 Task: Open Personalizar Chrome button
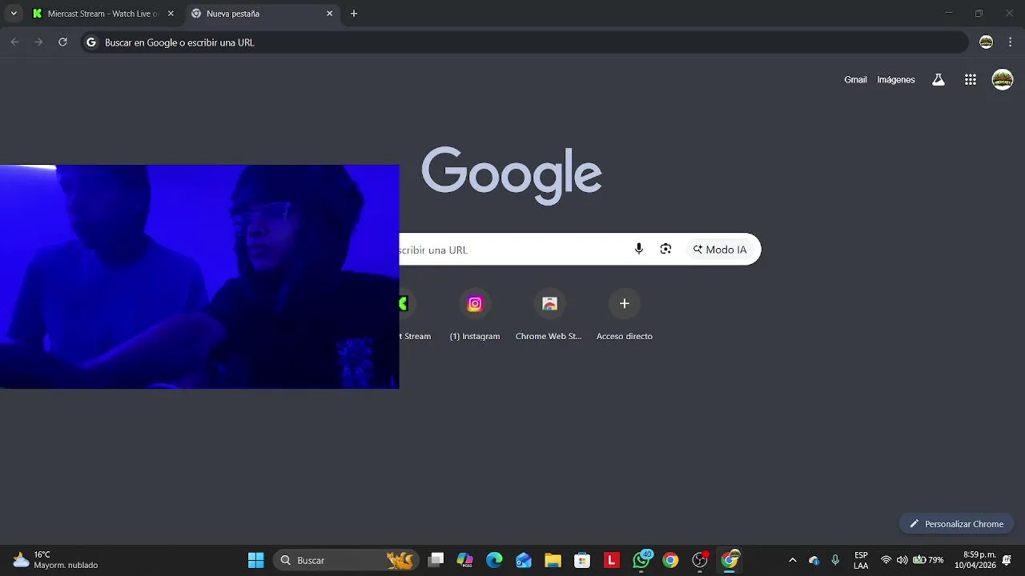(x=956, y=524)
